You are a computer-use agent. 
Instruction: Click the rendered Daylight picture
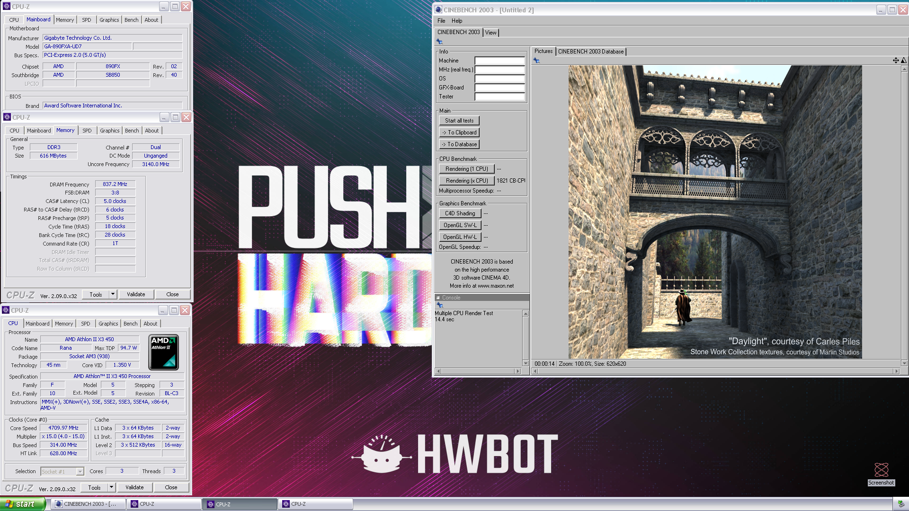coord(715,211)
